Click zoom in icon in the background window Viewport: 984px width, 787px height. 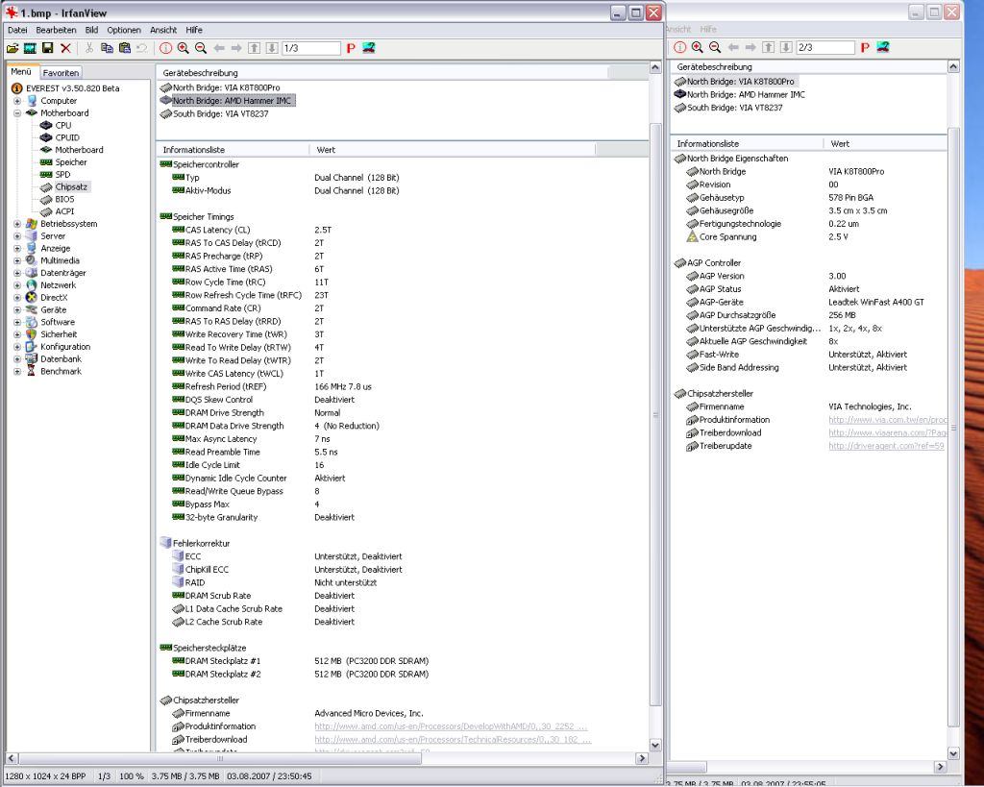698,47
